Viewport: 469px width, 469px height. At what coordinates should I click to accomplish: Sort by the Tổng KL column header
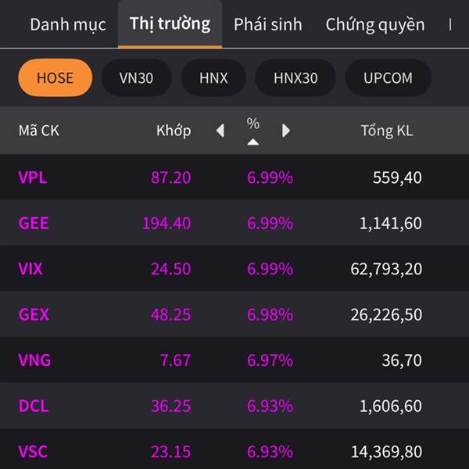point(386,131)
